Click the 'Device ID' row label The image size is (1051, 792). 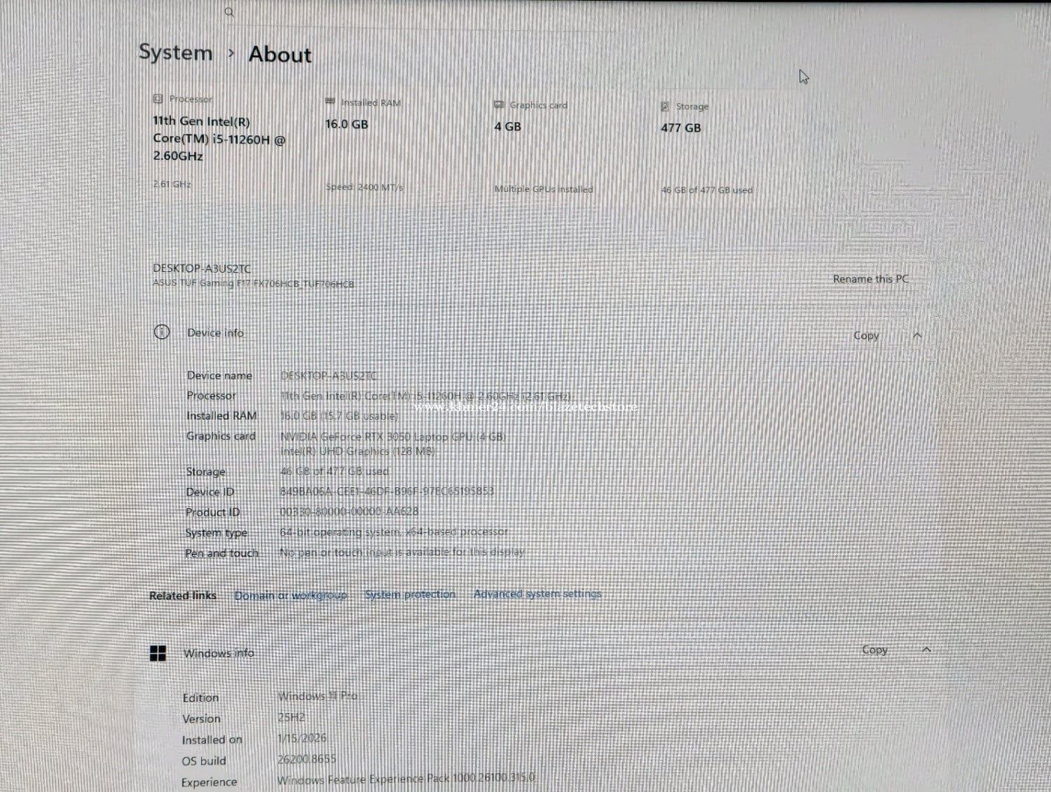(210, 492)
